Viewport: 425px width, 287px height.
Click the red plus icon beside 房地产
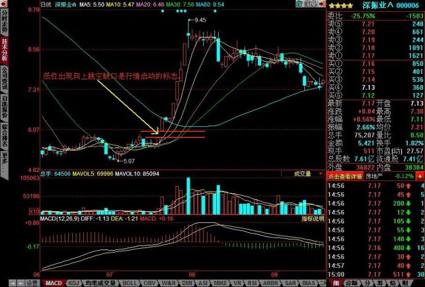coord(419,176)
